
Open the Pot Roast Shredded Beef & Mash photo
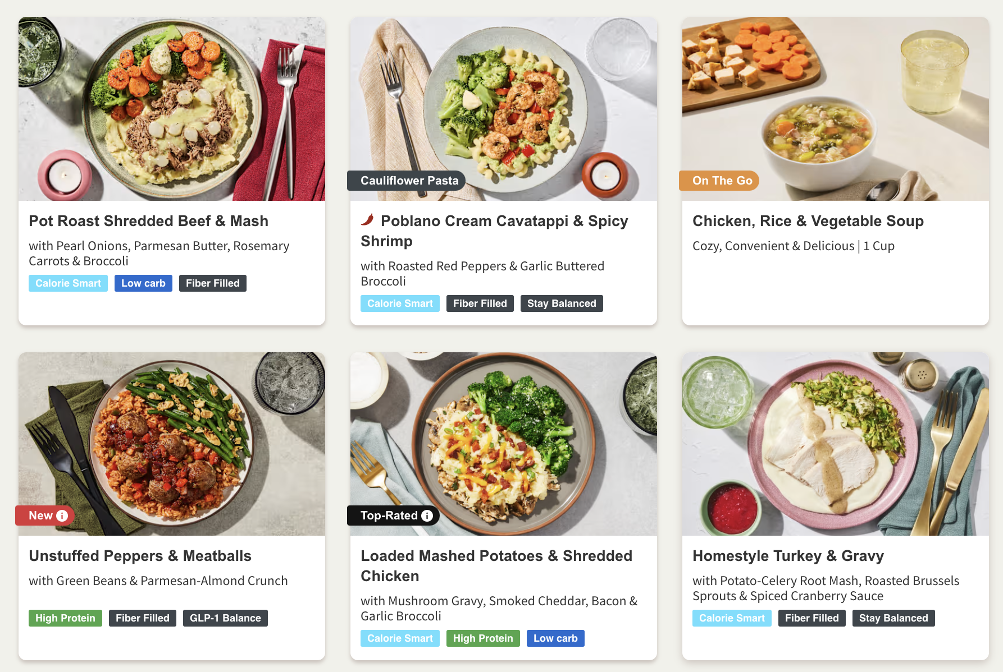click(172, 109)
